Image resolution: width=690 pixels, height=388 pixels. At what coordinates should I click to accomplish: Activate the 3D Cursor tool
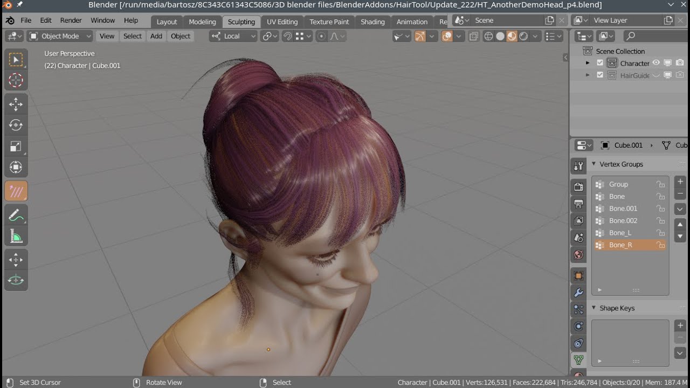click(16, 81)
